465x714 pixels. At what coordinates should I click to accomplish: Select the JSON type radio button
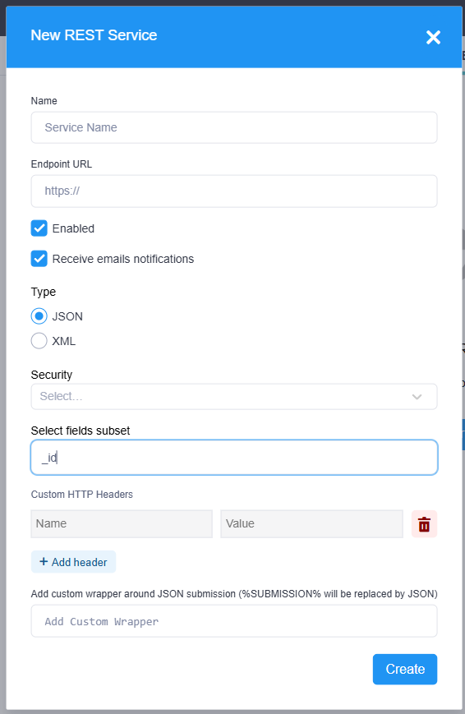39,316
